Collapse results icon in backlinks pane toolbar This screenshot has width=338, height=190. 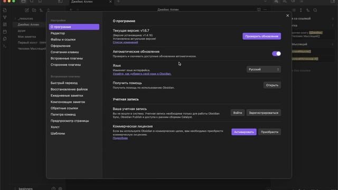point(294,10)
